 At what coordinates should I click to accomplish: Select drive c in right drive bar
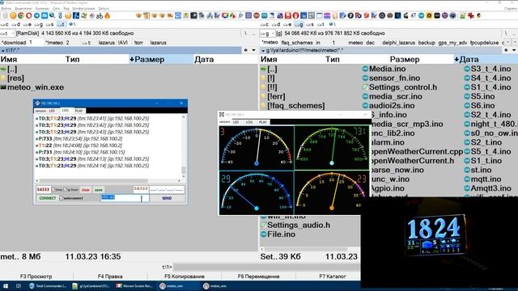265,24
